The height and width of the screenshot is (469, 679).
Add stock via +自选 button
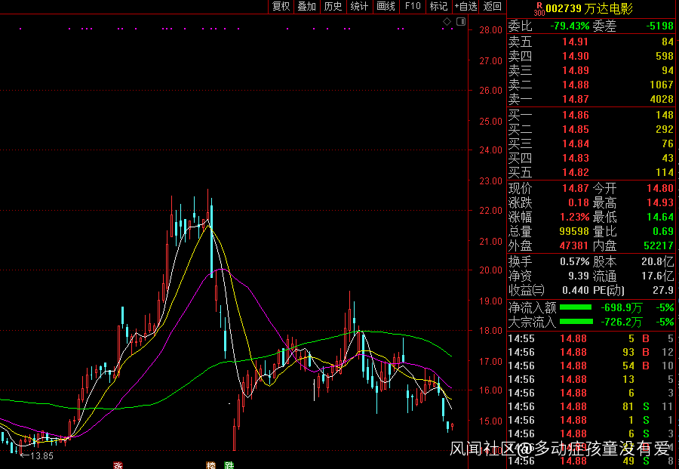point(465,7)
